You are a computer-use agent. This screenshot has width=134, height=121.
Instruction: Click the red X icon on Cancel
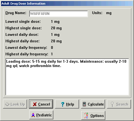[x=35, y=104]
